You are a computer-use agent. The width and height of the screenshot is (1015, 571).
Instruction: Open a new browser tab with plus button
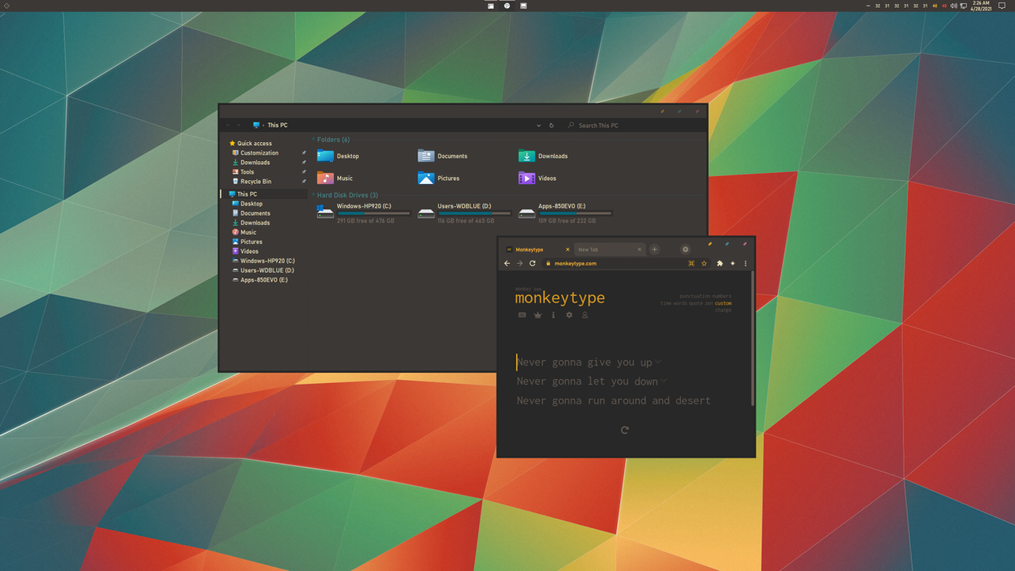point(654,249)
